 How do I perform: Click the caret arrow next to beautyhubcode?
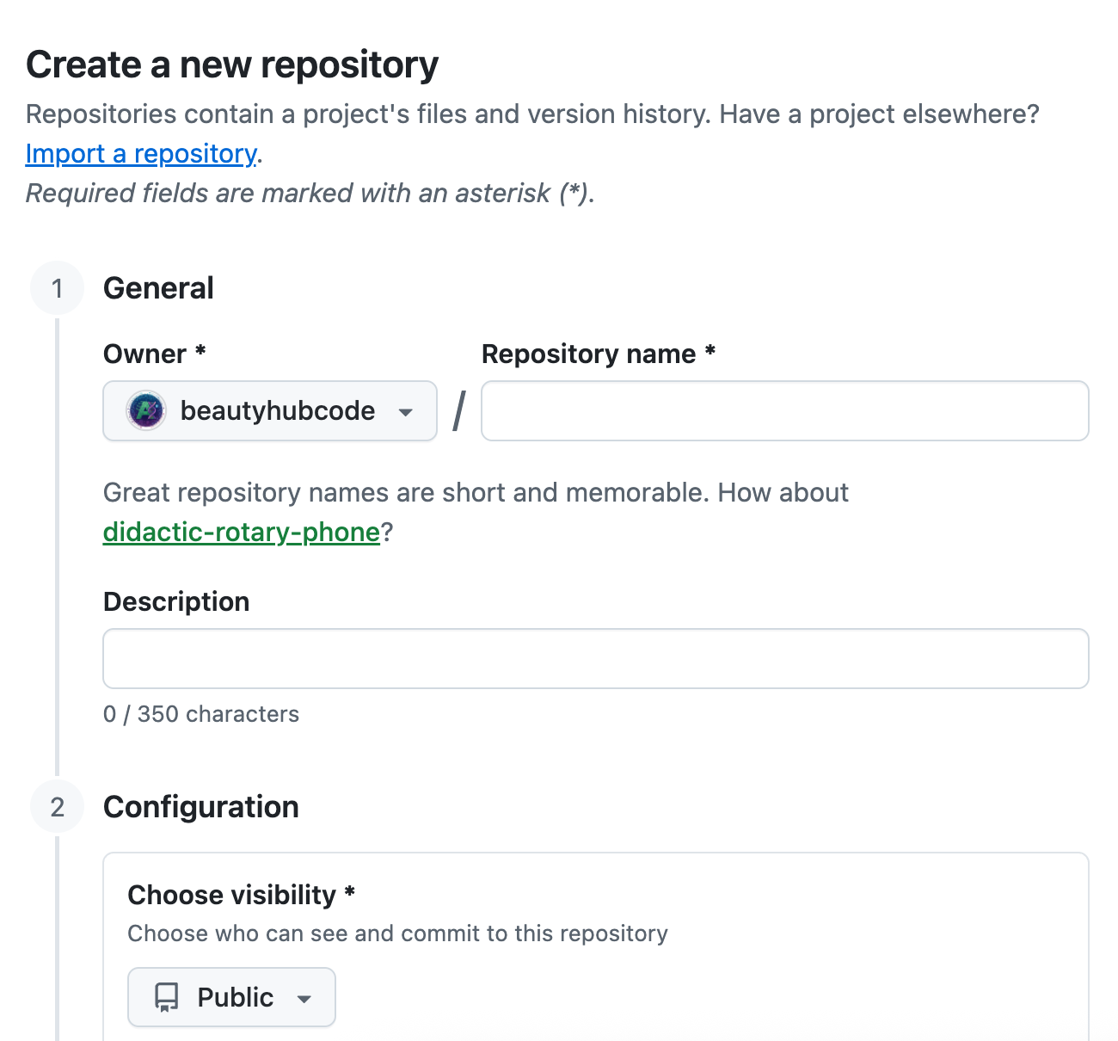(406, 412)
